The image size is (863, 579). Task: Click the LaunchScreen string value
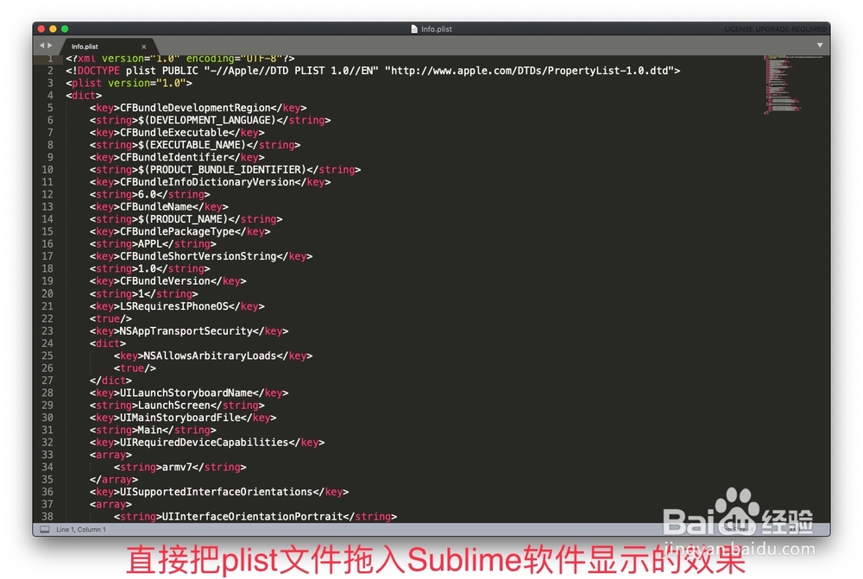click(x=174, y=405)
